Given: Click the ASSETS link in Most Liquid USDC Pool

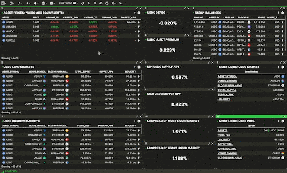Looking at the screenshot, I should click(222, 130).
